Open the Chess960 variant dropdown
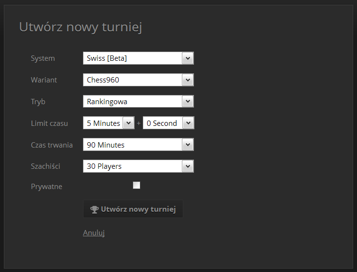 click(138, 80)
